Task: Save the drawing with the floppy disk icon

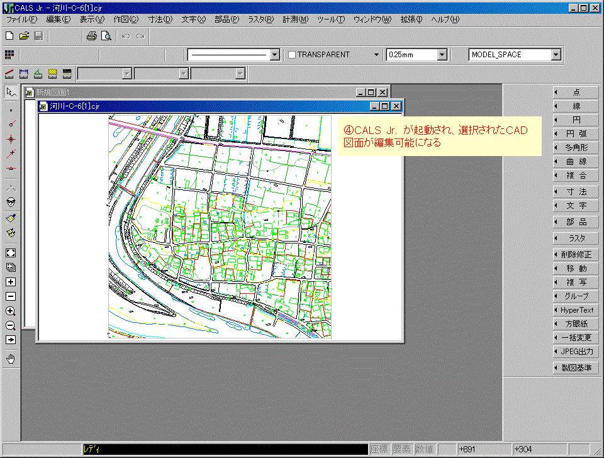Action: (x=38, y=36)
